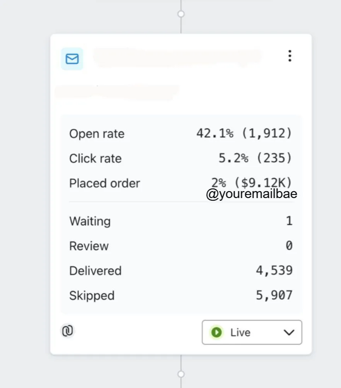View the 2% ($9.12K) placed order figure

tap(251, 183)
